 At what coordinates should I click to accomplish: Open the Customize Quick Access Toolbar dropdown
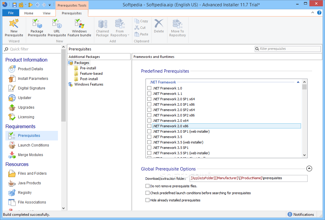click(50, 5)
